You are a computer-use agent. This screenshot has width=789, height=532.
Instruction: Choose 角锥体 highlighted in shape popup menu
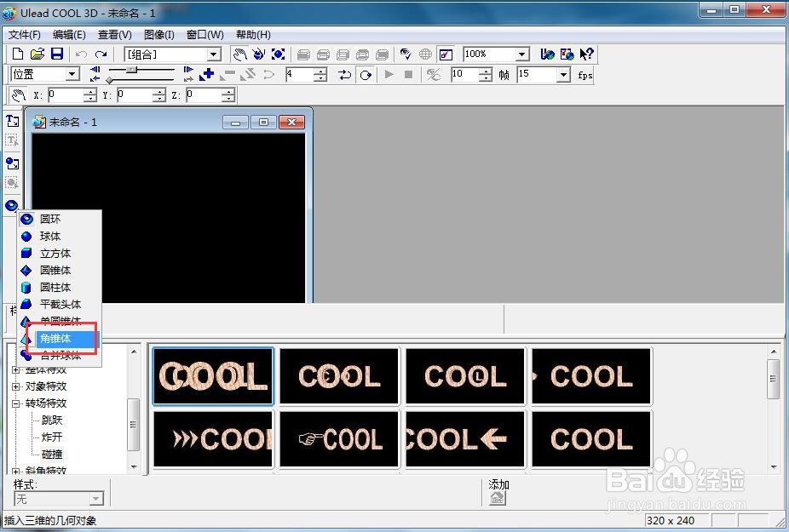pos(60,339)
